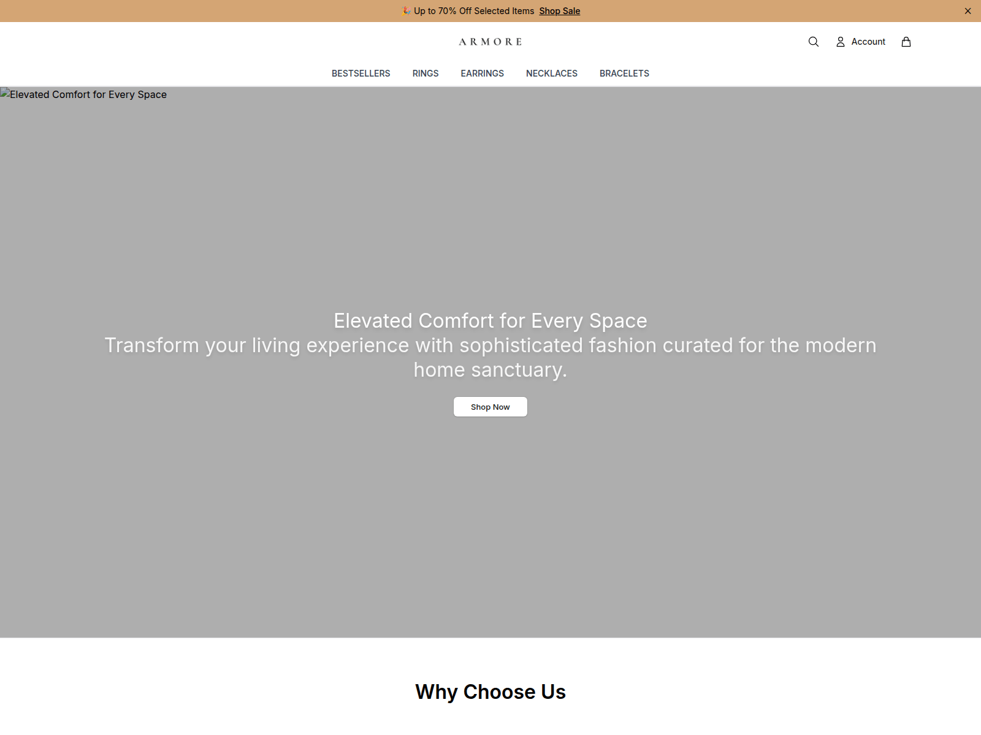Open the search icon in header

click(814, 42)
